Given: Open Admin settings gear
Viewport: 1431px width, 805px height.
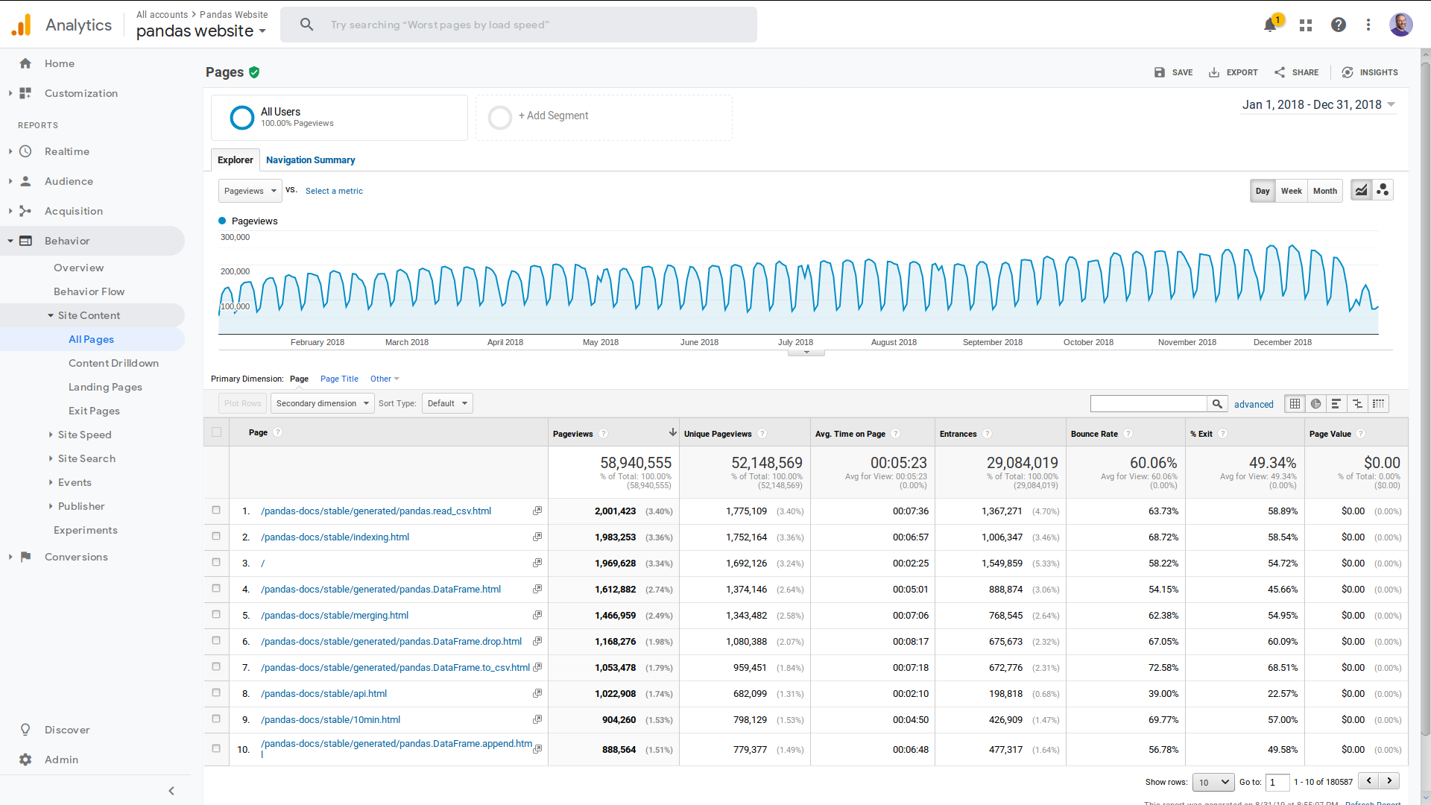Looking at the screenshot, I should pos(25,760).
